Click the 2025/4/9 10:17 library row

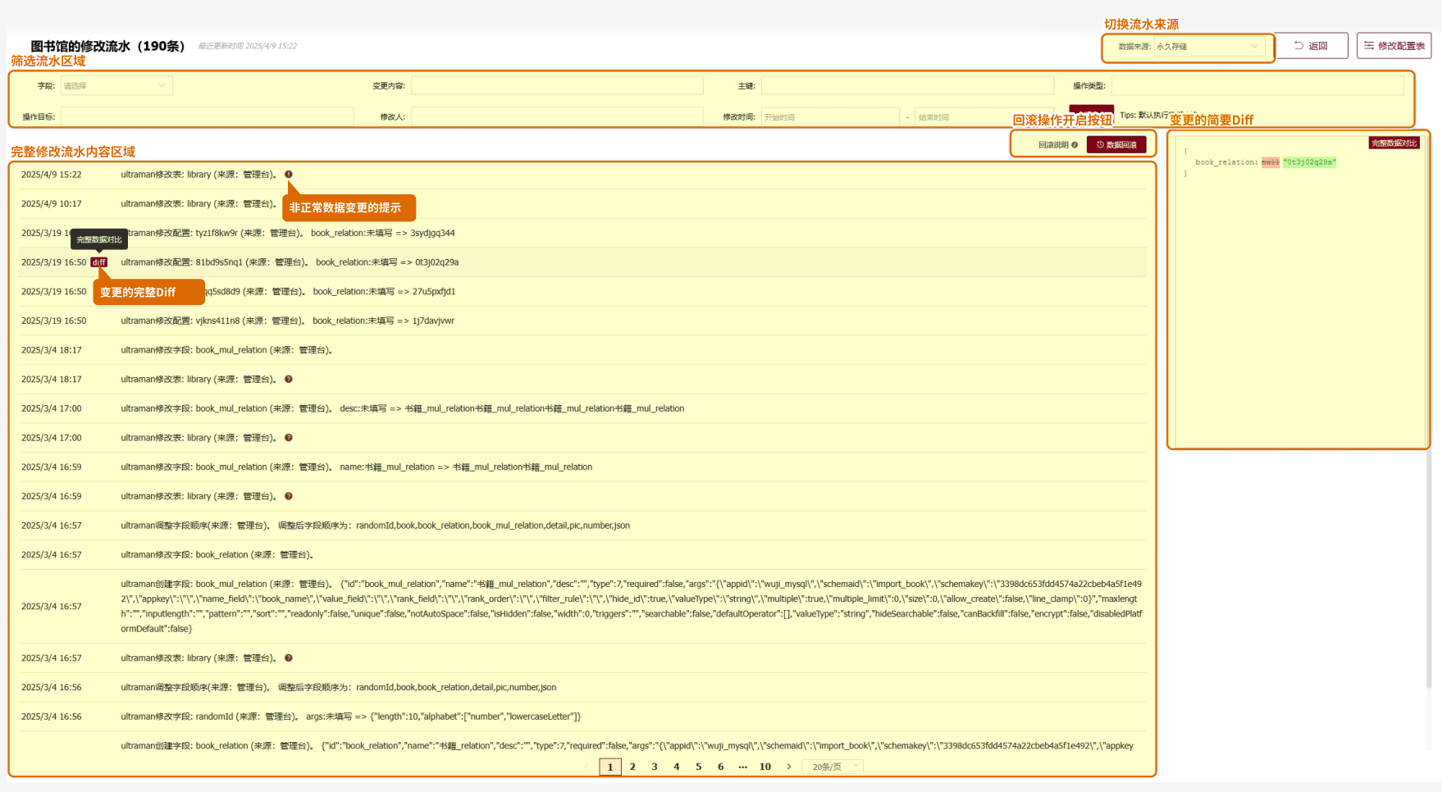pyautogui.click(x=582, y=204)
